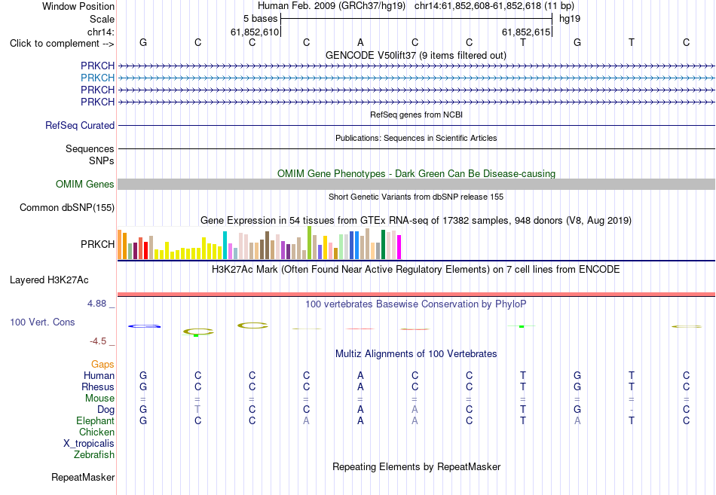The height and width of the screenshot is (495, 716).
Task: Click the 100 Vert. Cons label
Action: pyautogui.click(x=42, y=322)
